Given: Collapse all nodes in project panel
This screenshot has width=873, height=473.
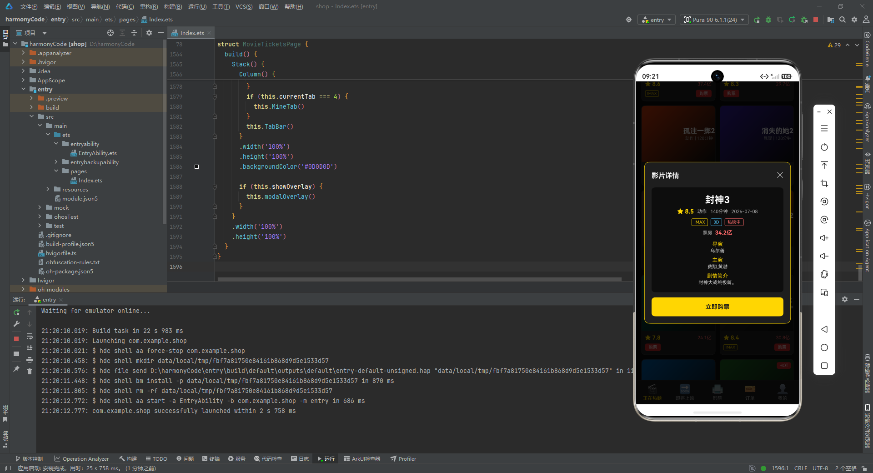Looking at the screenshot, I should (x=134, y=33).
